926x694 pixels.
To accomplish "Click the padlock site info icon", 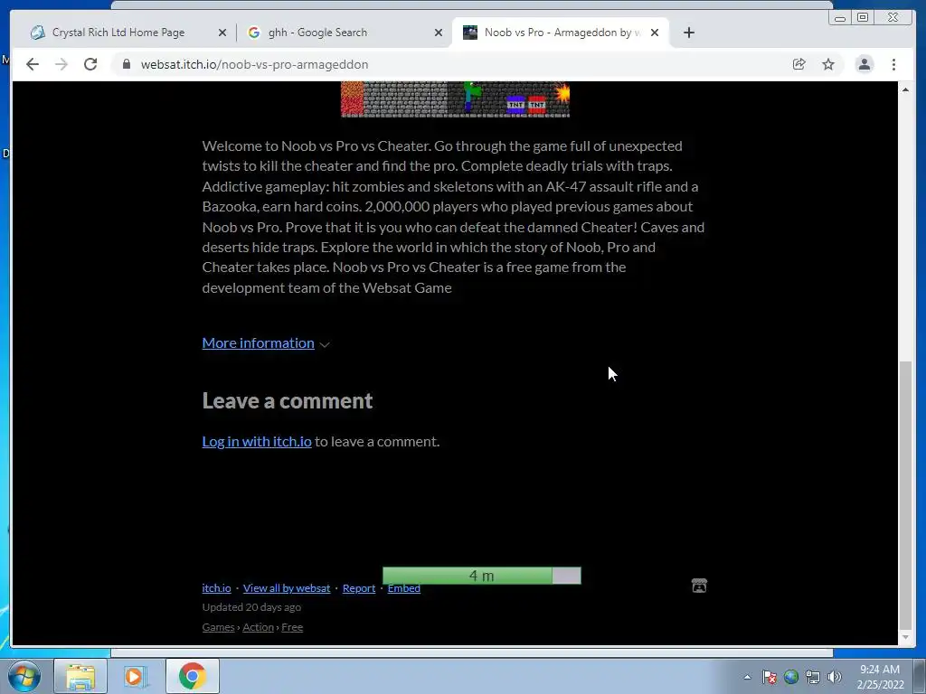I will pos(126,64).
